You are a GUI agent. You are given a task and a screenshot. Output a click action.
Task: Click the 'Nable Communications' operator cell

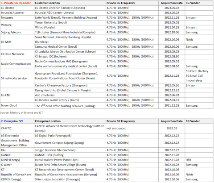tap(17, 64)
